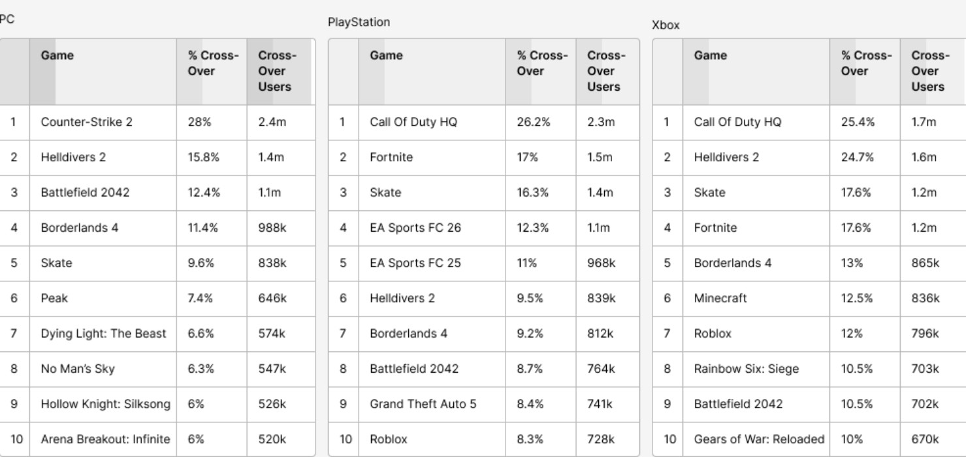Click PlayStation Cross-Over Users column header
Image resolution: width=966 pixels, height=457 pixels.
607,71
